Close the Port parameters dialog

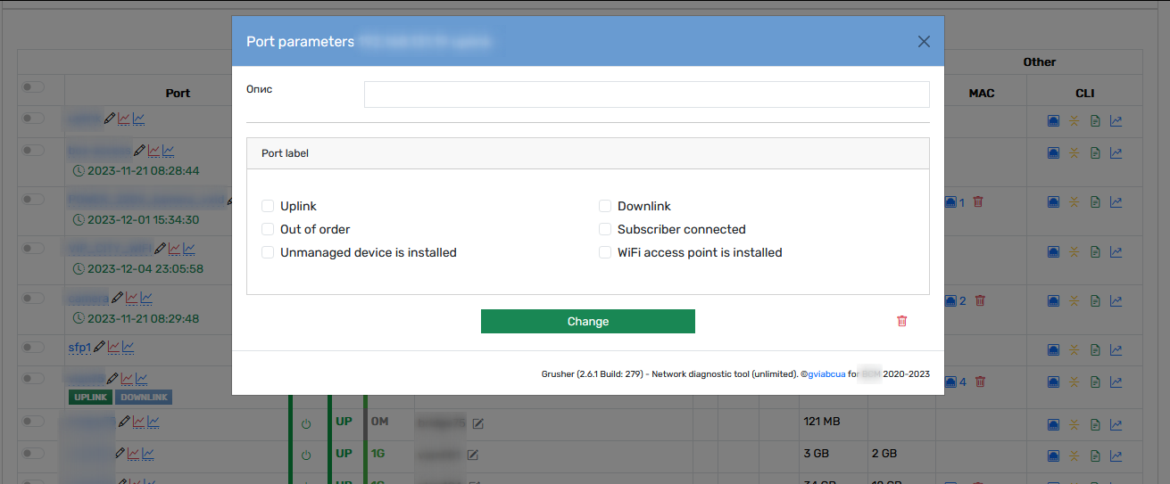(x=924, y=42)
